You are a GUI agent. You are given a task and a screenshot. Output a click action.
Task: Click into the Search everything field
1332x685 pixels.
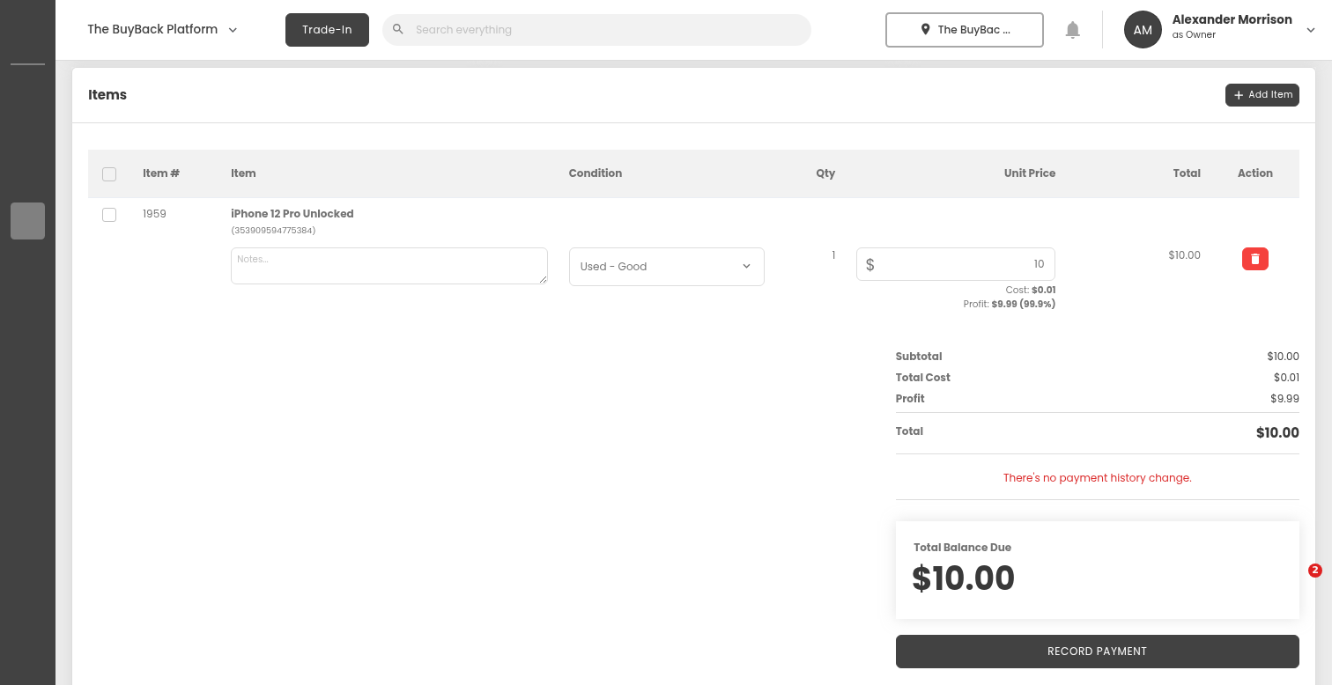point(608,30)
